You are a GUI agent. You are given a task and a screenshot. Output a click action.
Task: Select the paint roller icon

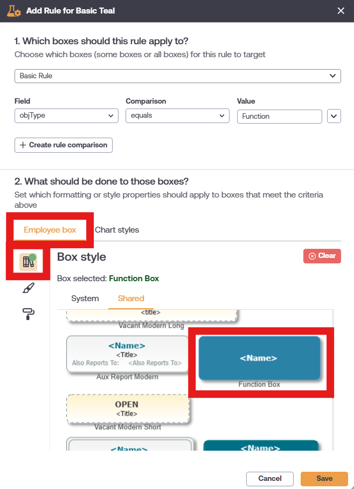(29, 314)
